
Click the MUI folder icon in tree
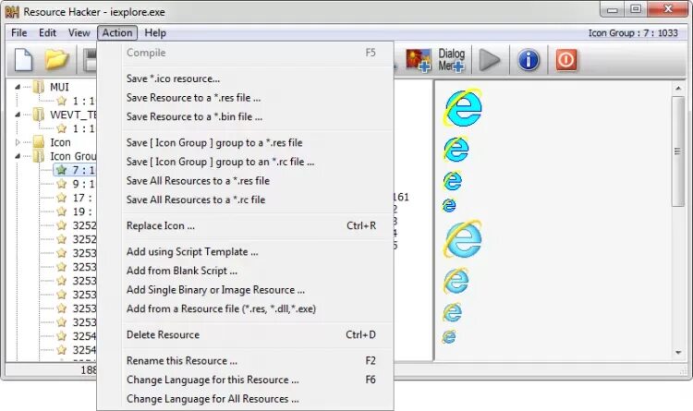39,87
